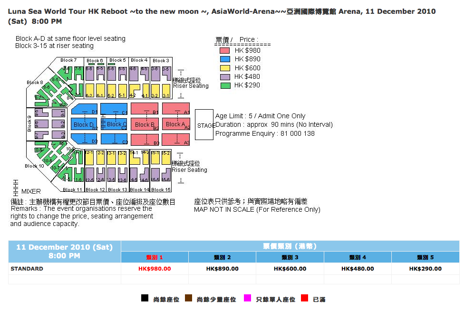Select yellow riser section 5-2
The image size is (465, 310).
click(112, 91)
